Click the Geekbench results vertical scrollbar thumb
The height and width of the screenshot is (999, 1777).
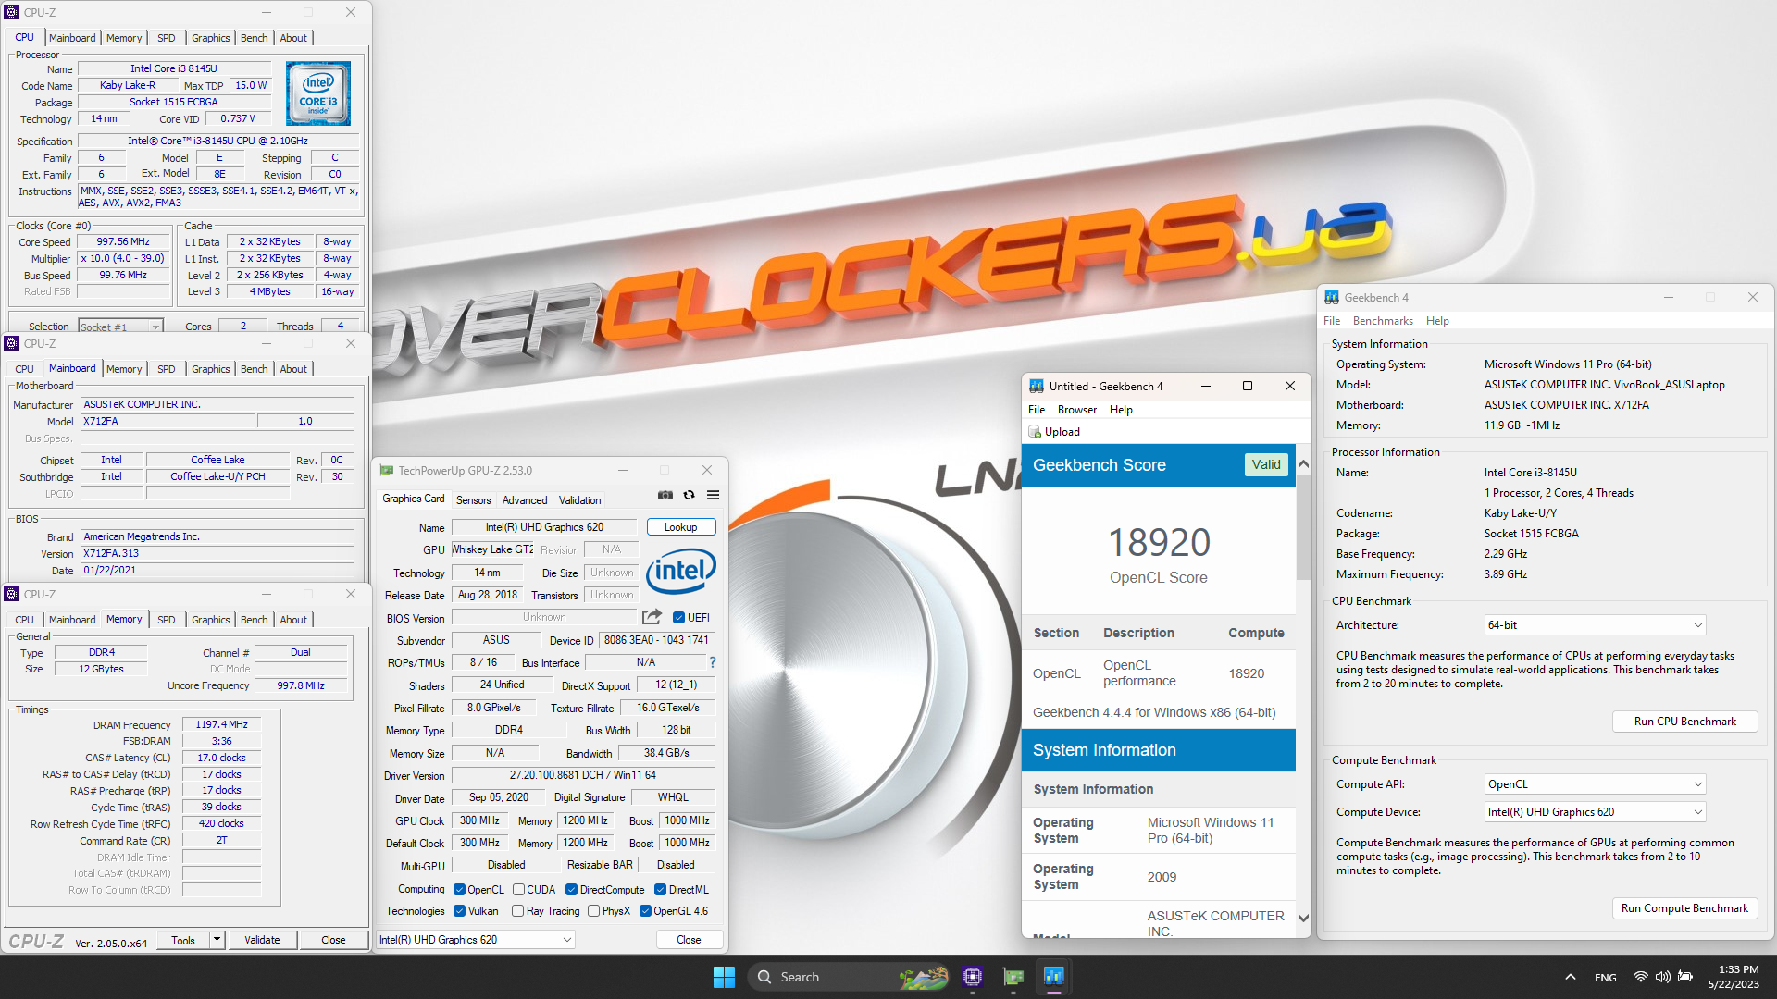point(1303,527)
